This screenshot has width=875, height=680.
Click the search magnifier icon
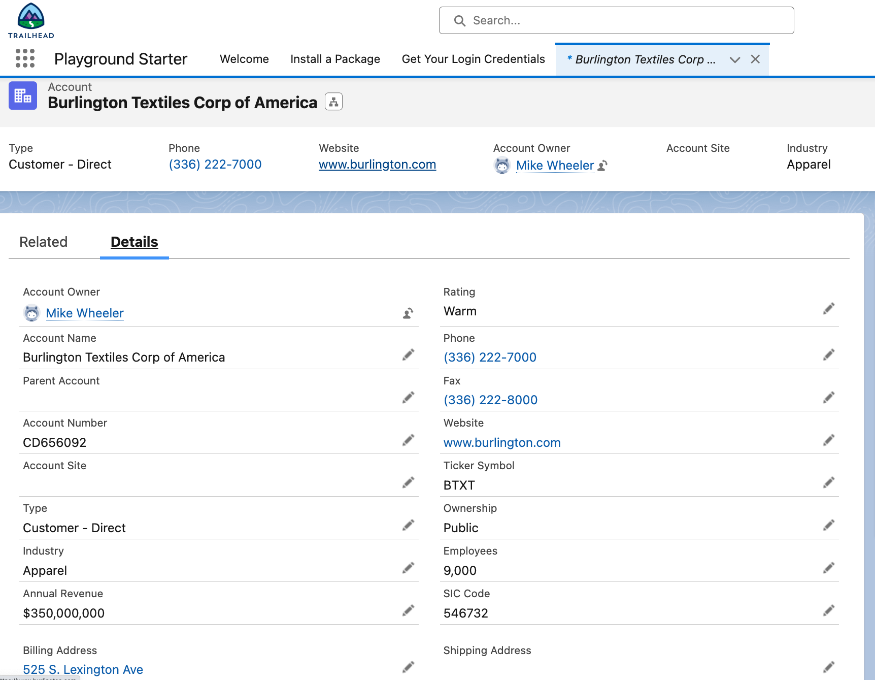pyautogui.click(x=460, y=21)
